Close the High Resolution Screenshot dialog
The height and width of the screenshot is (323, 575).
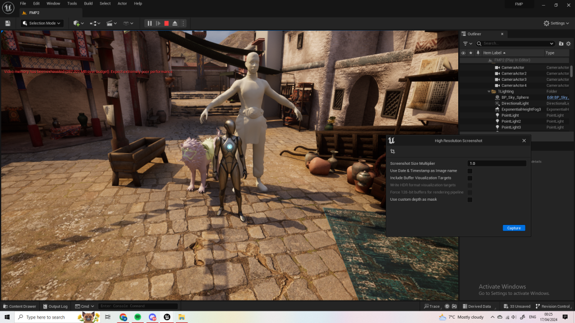(524, 141)
